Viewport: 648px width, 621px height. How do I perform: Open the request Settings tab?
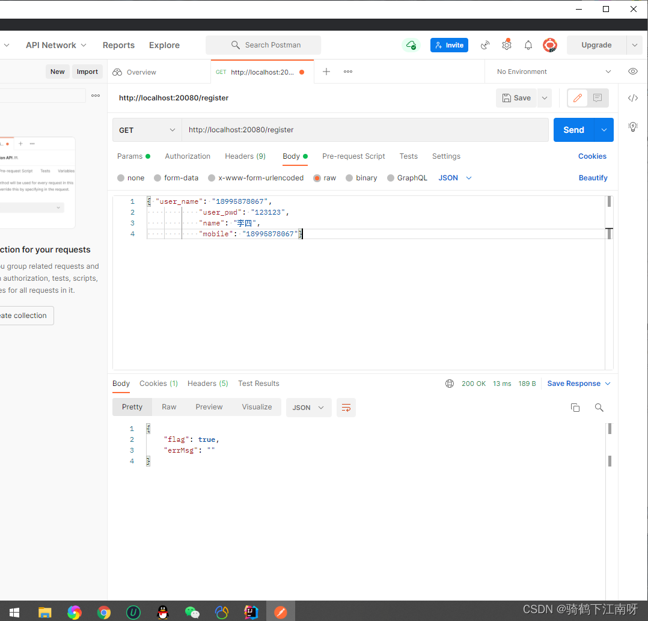(x=446, y=156)
